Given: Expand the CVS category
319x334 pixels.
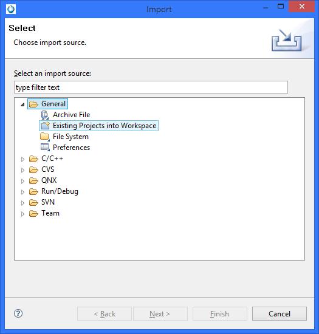Looking at the screenshot, I should tap(22, 170).
